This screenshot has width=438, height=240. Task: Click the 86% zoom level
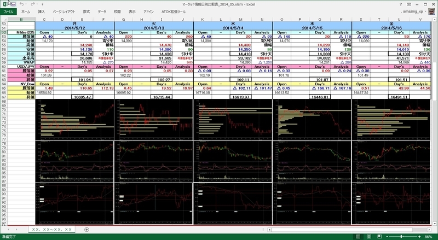tap(428, 237)
